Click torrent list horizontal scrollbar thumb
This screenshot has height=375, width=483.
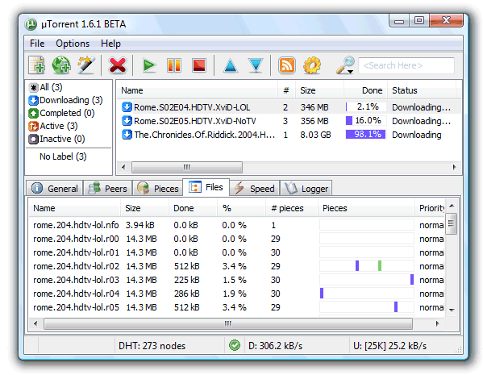coord(187,167)
